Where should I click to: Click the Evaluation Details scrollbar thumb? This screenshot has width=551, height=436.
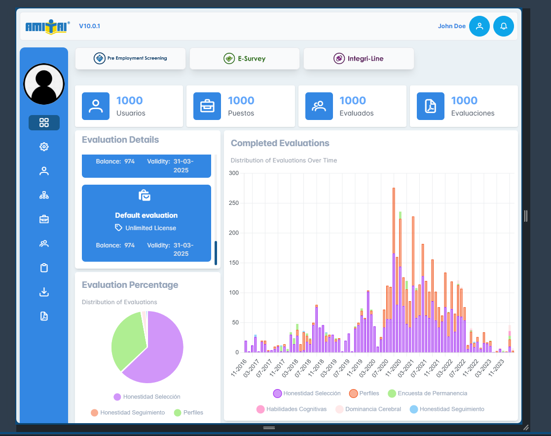point(216,253)
